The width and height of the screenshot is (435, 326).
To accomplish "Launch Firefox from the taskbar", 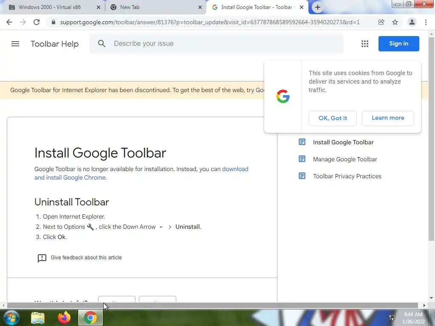I will click(64, 318).
